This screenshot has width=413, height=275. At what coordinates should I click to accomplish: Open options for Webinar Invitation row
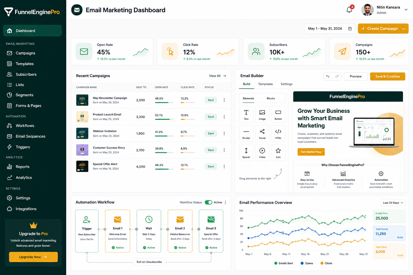[x=224, y=133]
